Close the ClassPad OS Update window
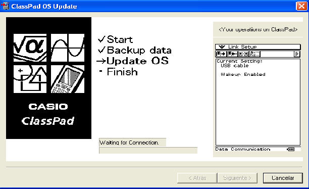This screenshot has height=189, width=309. click(x=301, y=6)
